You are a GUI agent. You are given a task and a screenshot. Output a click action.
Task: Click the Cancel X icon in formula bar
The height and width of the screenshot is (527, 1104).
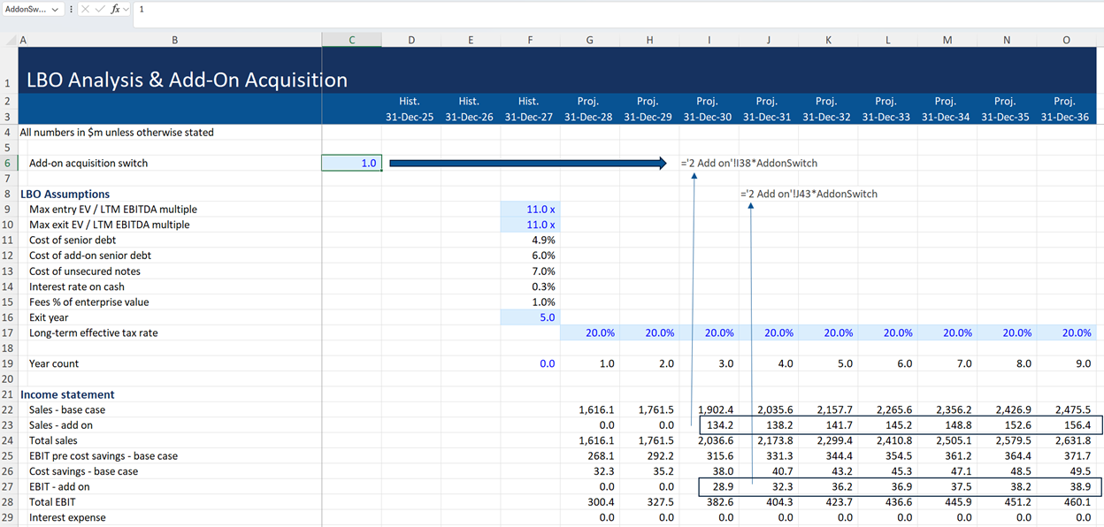point(85,9)
